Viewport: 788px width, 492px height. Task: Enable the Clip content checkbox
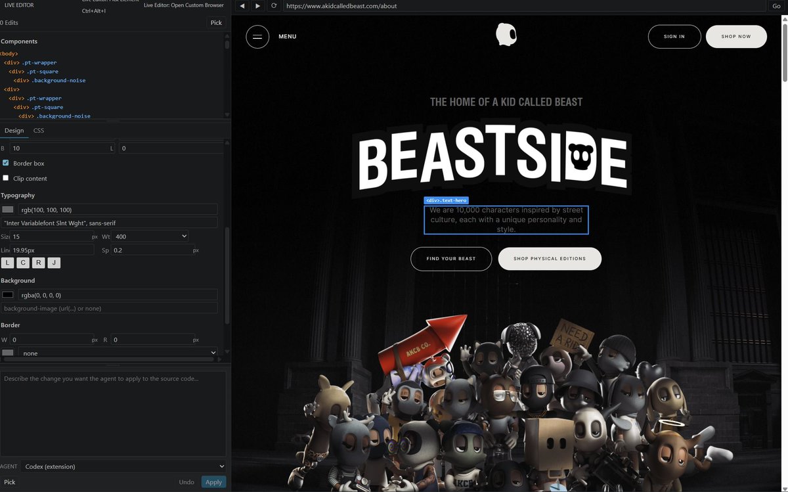click(x=6, y=178)
